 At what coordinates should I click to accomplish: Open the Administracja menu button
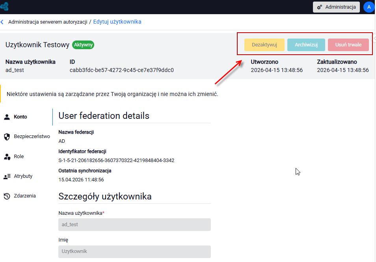336,7
